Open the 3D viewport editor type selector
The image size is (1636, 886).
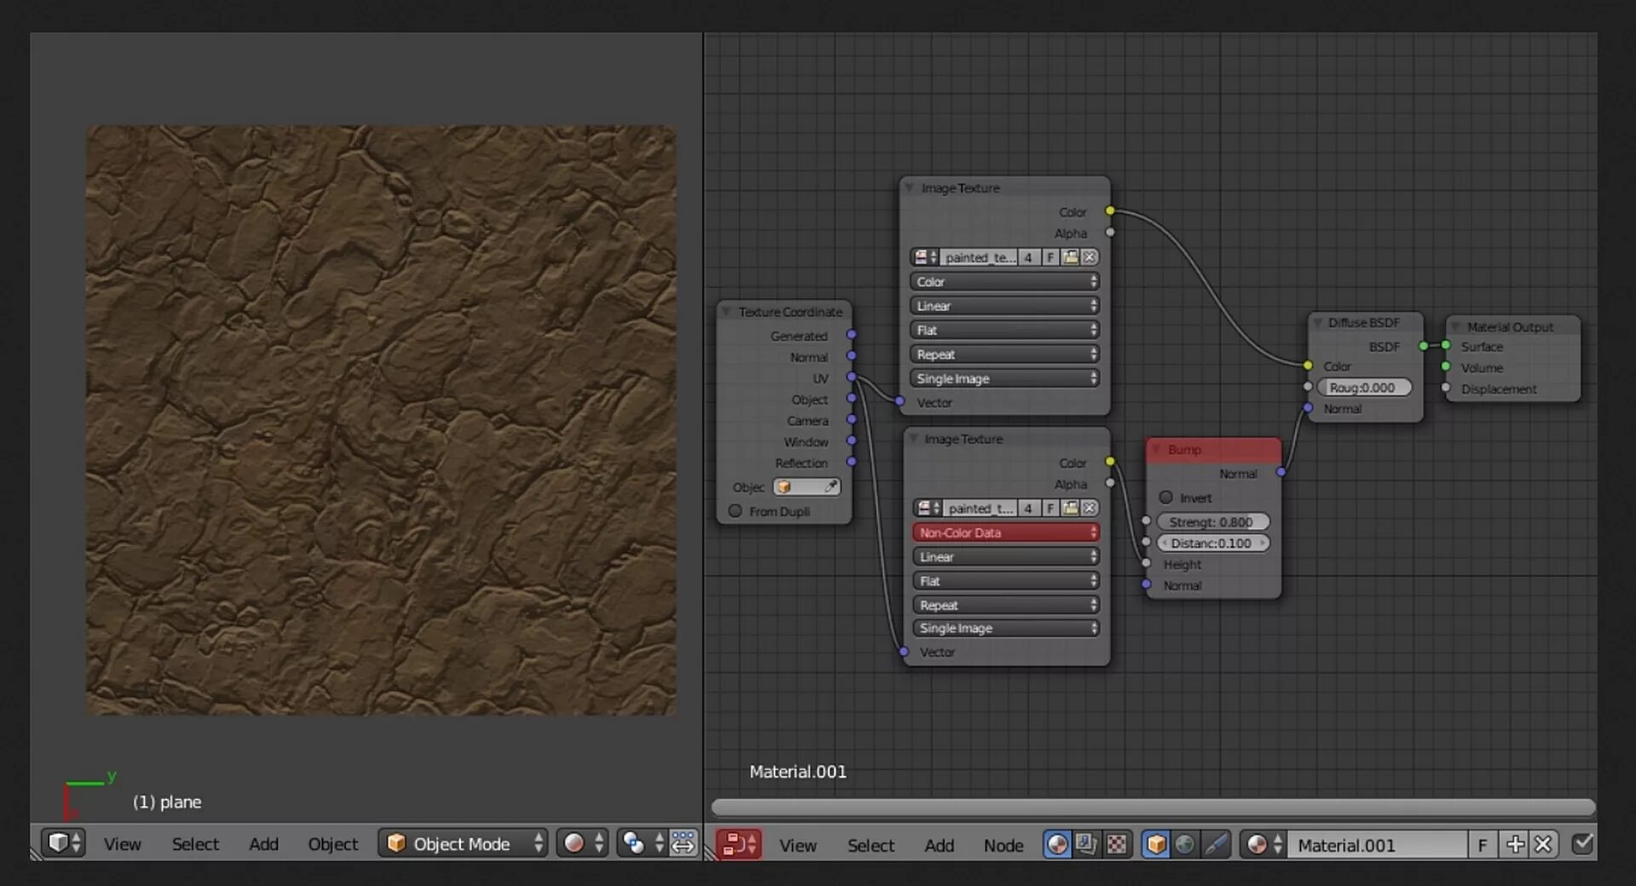tap(64, 843)
